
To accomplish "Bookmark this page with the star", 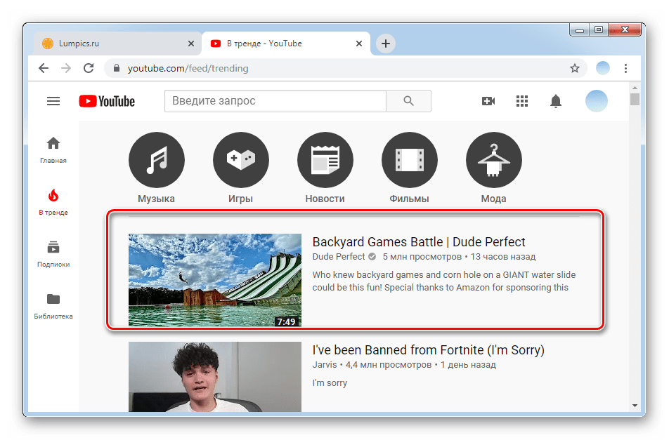I will pyautogui.click(x=575, y=68).
